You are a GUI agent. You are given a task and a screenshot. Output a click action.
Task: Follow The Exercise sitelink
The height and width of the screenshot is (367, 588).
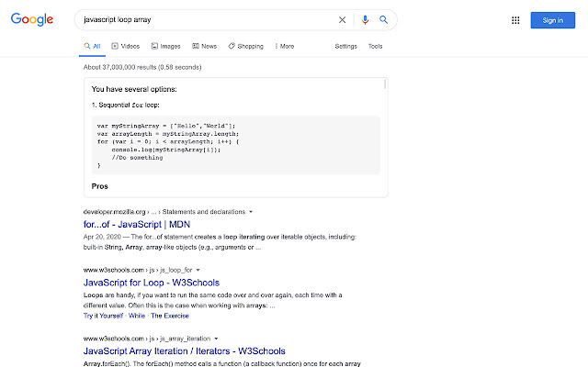tap(169, 316)
